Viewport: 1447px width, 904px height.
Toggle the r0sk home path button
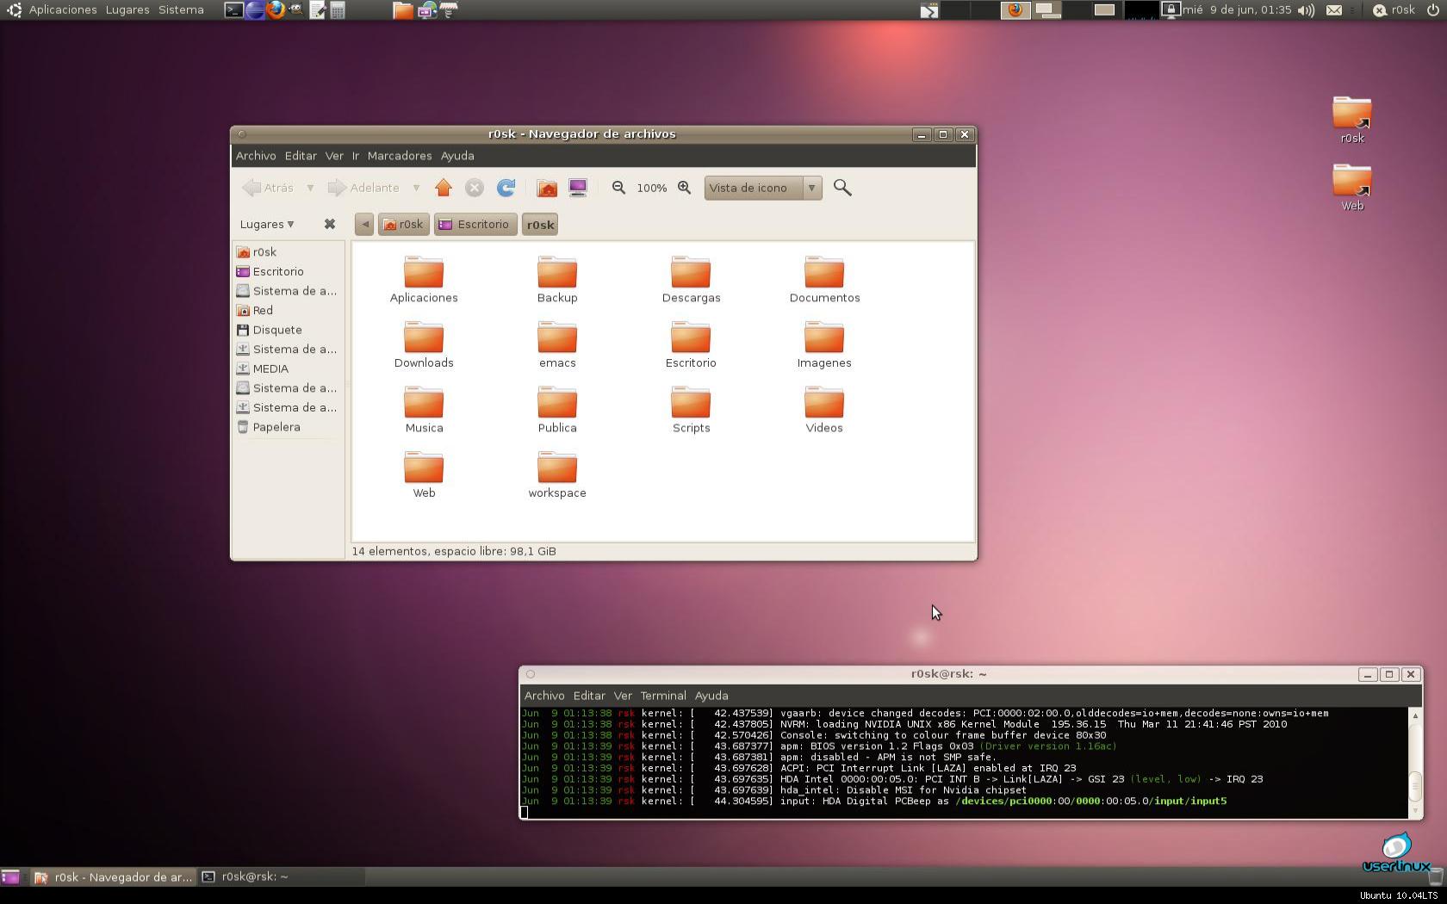(x=403, y=225)
